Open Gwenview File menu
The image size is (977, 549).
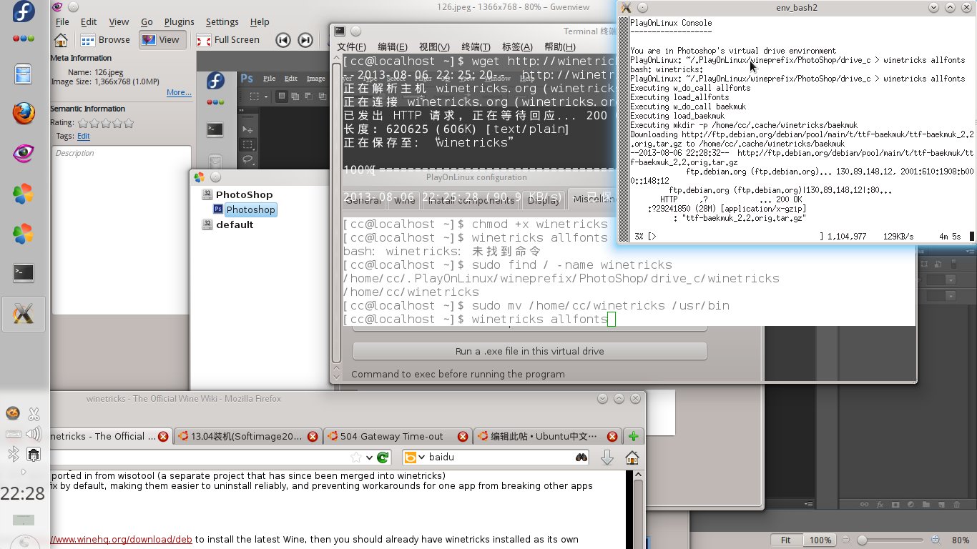62,22
